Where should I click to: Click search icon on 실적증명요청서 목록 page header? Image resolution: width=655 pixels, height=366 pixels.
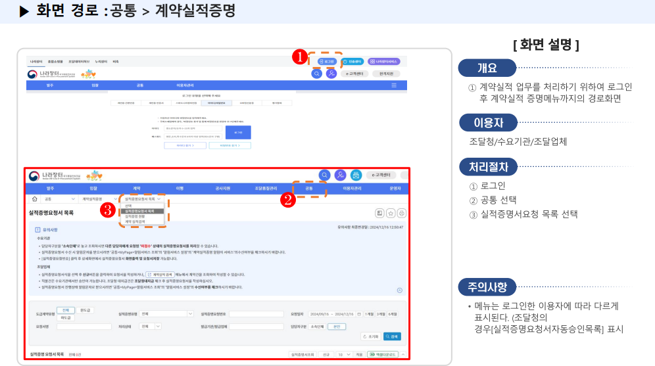tap(325, 175)
